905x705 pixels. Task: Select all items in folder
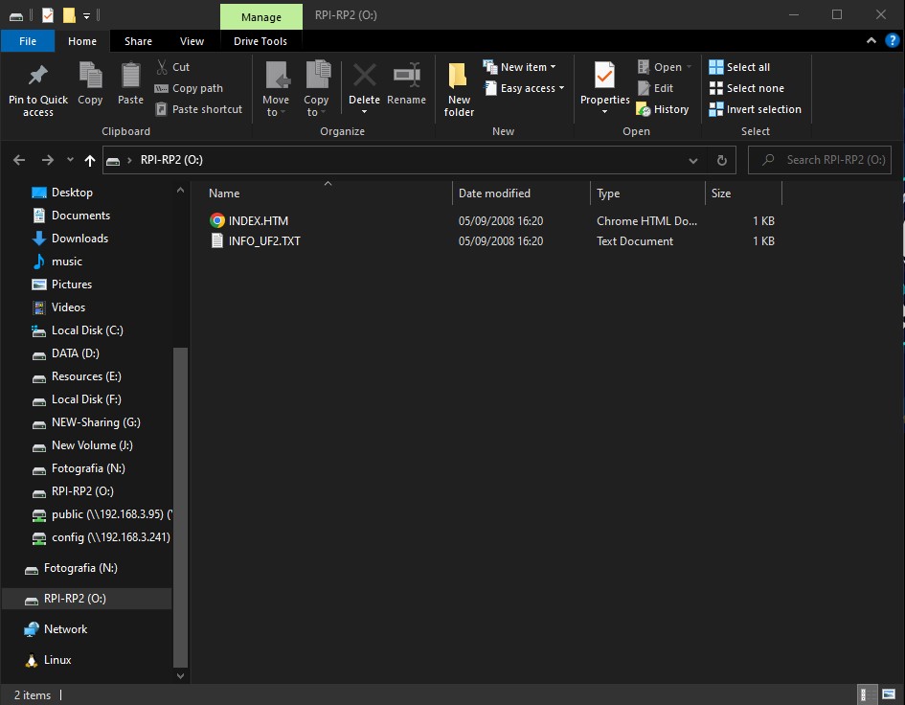(x=739, y=67)
